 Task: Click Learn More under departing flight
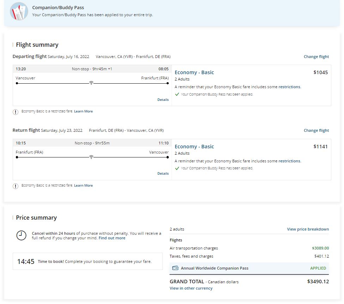[x=83, y=111]
